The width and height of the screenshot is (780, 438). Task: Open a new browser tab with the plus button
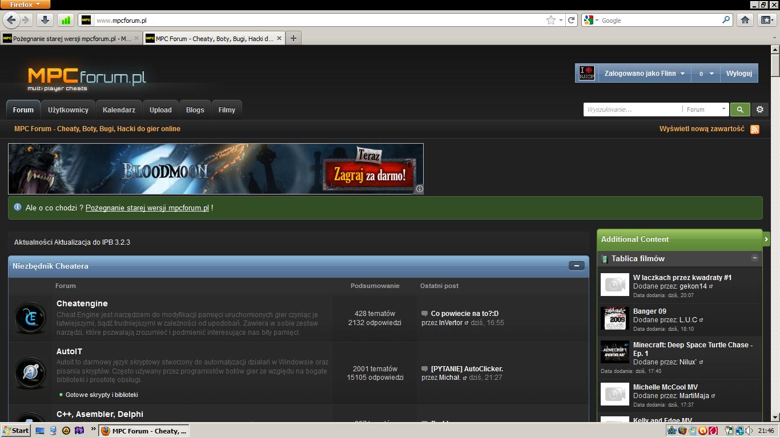[x=293, y=38]
